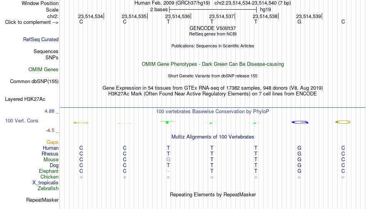Click 'RefSeq genes from NCBI' track title

[213, 34]
